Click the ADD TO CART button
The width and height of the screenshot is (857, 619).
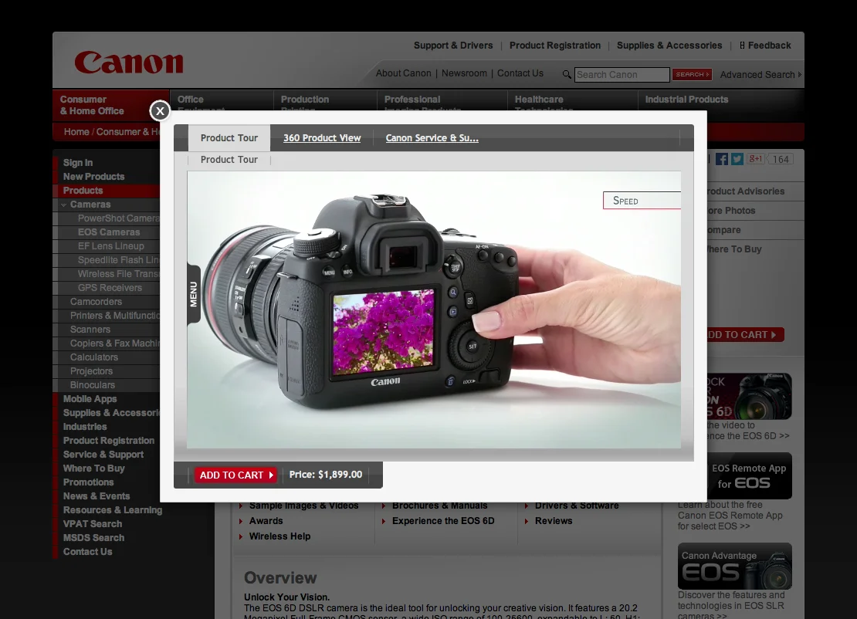click(x=235, y=475)
